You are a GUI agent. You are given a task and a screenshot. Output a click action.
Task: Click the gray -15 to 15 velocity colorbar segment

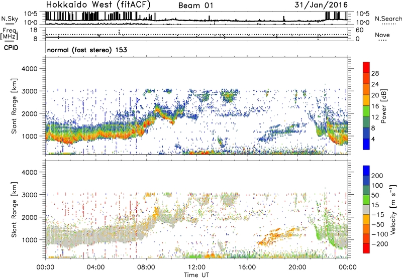coord(366,209)
